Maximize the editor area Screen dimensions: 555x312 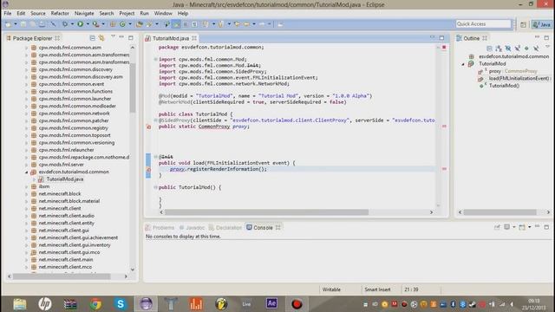[441, 37]
